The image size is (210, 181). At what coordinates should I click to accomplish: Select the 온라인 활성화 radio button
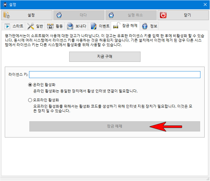pos(30,85)
